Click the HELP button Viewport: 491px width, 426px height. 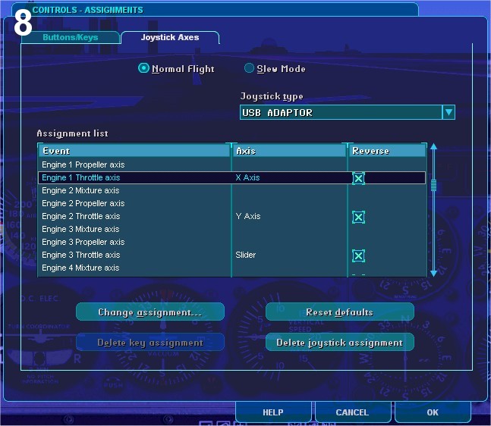[x=273, y=412]
